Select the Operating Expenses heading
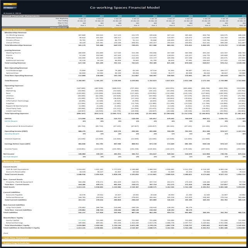Screen dimensions: 248x248 click(14, 86)
